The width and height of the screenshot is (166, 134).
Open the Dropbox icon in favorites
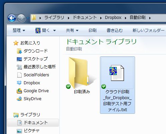pyautogui.click(x=19, y=83)
